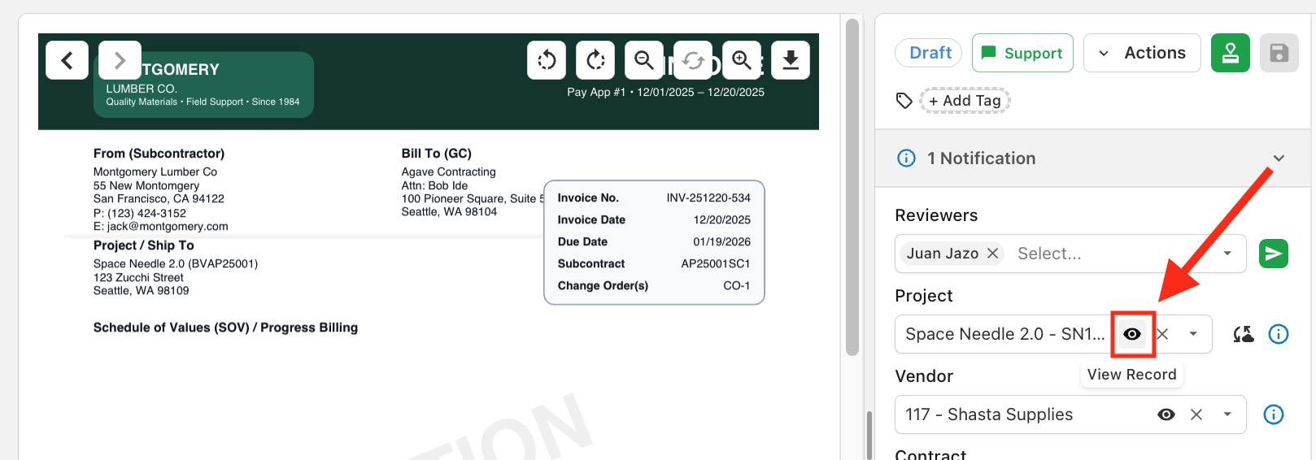View record for Space Needle 2.0 project
The width and height of the screenshot is (1316, 460).
coord(1132,334)
